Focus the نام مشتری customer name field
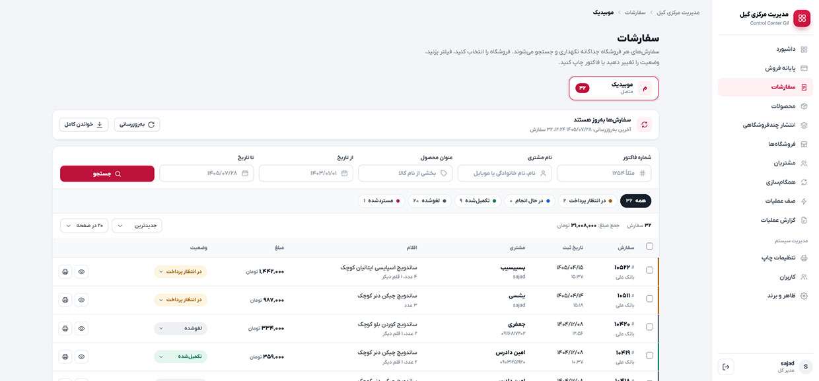The width and height of the screenshot is (819, 381). [505, 173]
